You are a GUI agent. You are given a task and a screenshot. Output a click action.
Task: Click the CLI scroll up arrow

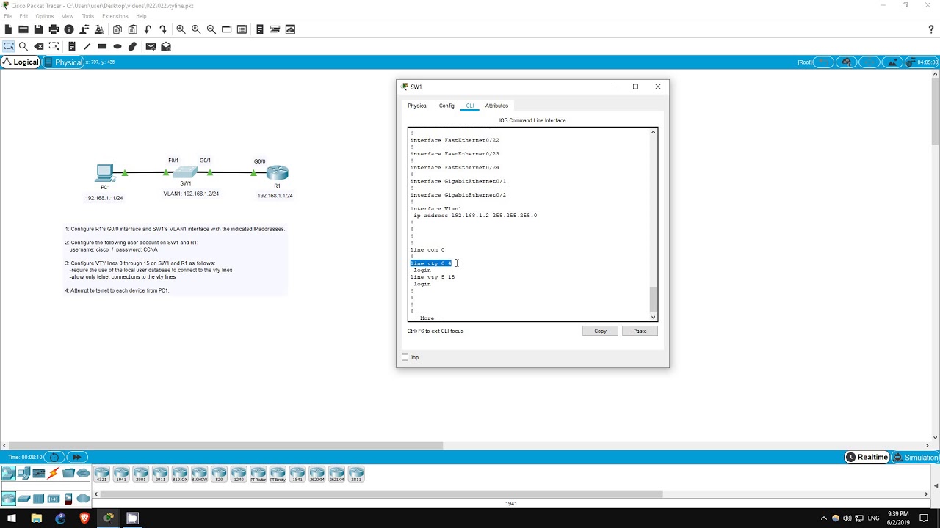tap(654, 132)
